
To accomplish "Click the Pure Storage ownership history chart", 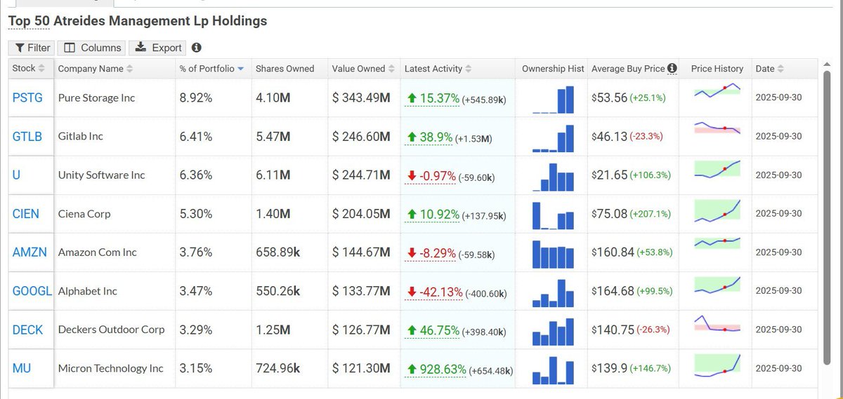I will (553, 100).
